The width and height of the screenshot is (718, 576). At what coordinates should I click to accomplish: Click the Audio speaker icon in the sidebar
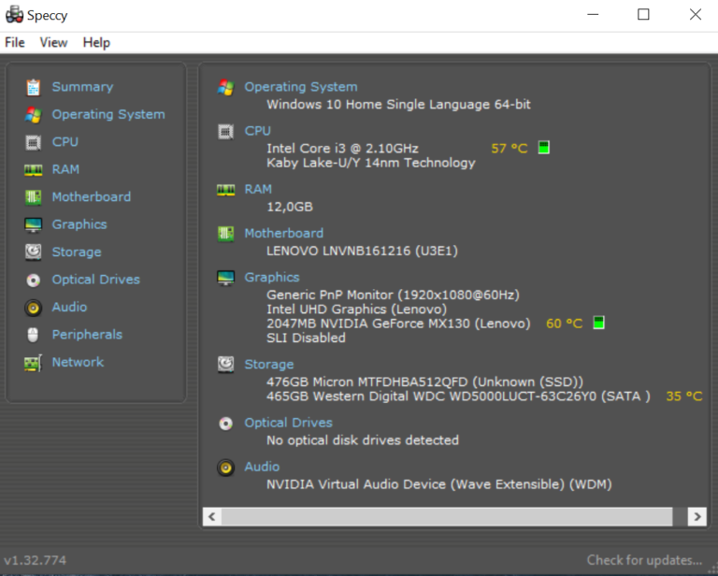tap(33, 308)
